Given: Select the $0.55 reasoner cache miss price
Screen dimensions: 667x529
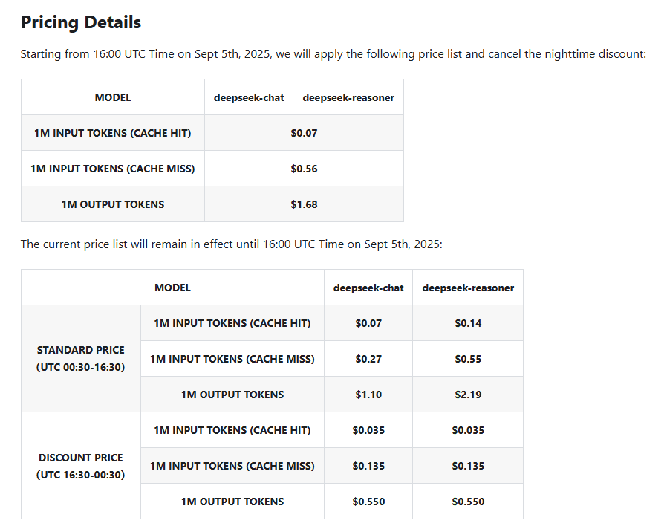Looking at the screenshot, I should [x=468, y=359].
